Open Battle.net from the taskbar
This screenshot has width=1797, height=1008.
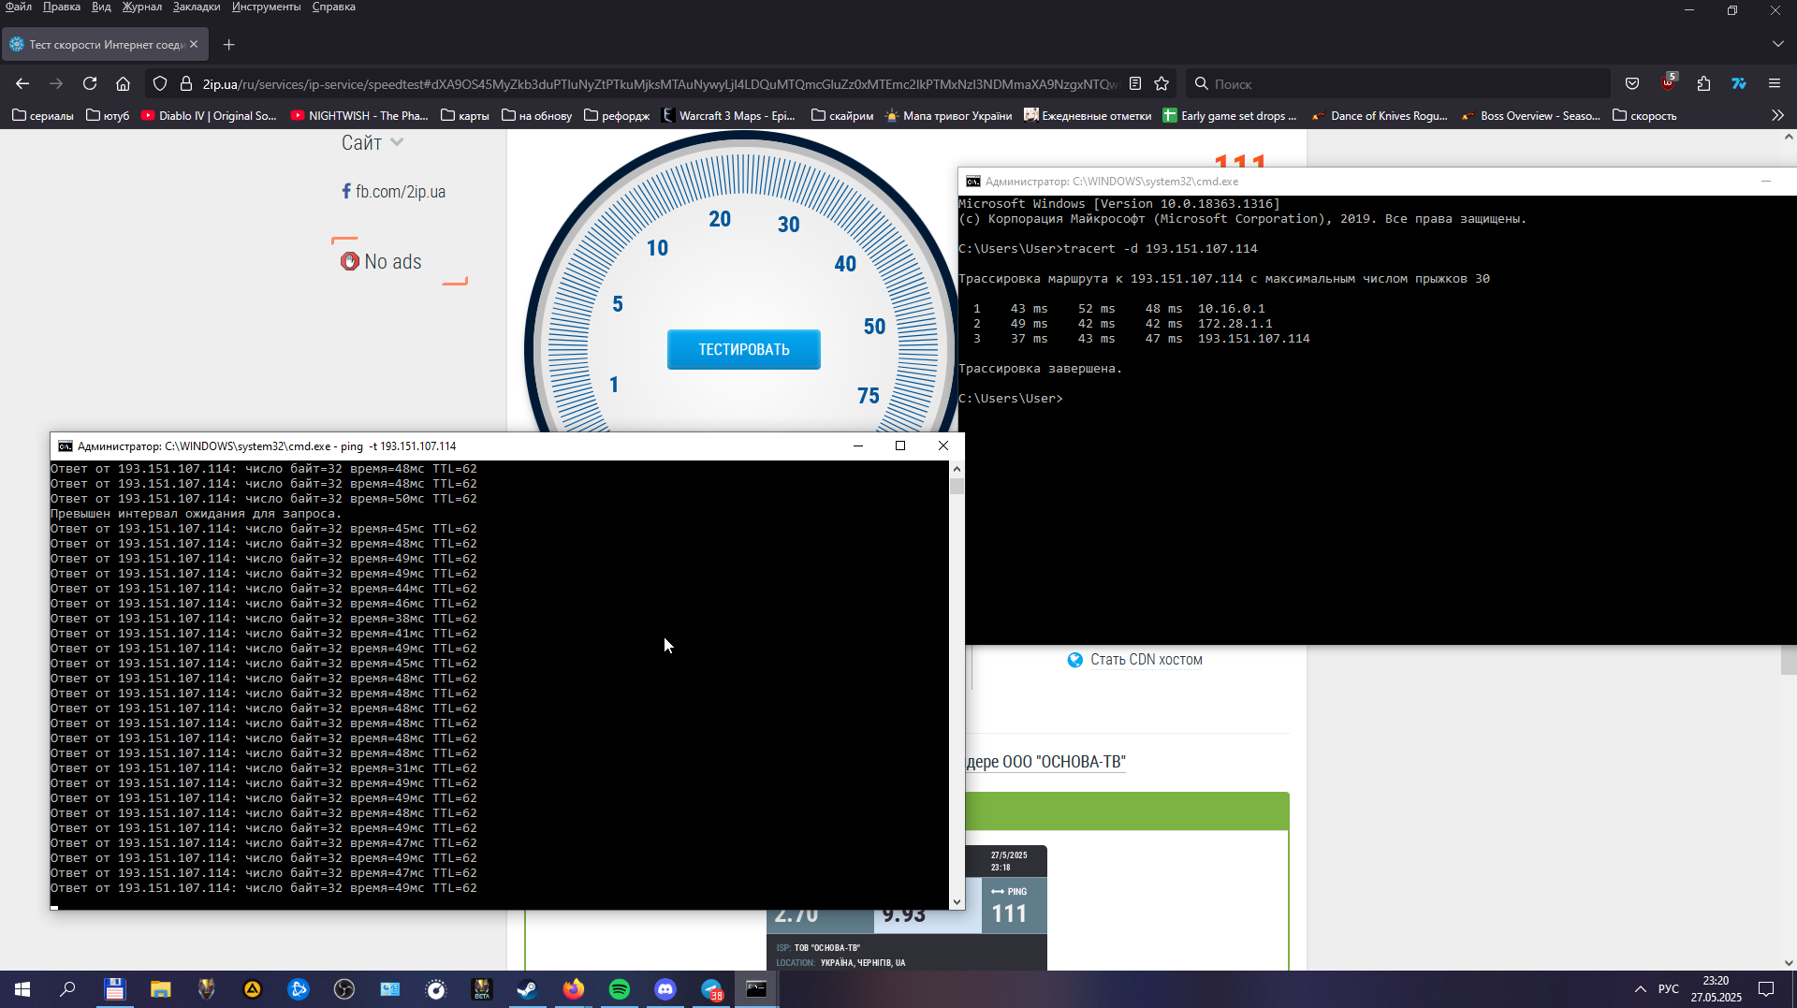coord(299,989)
